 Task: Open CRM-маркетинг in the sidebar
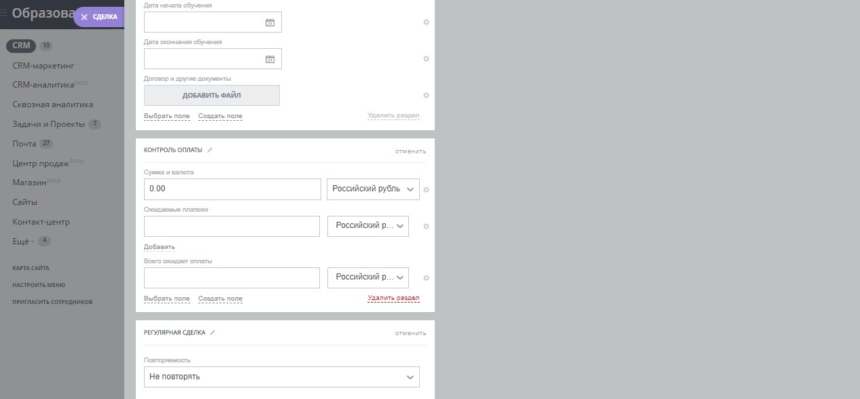(43, 66)
